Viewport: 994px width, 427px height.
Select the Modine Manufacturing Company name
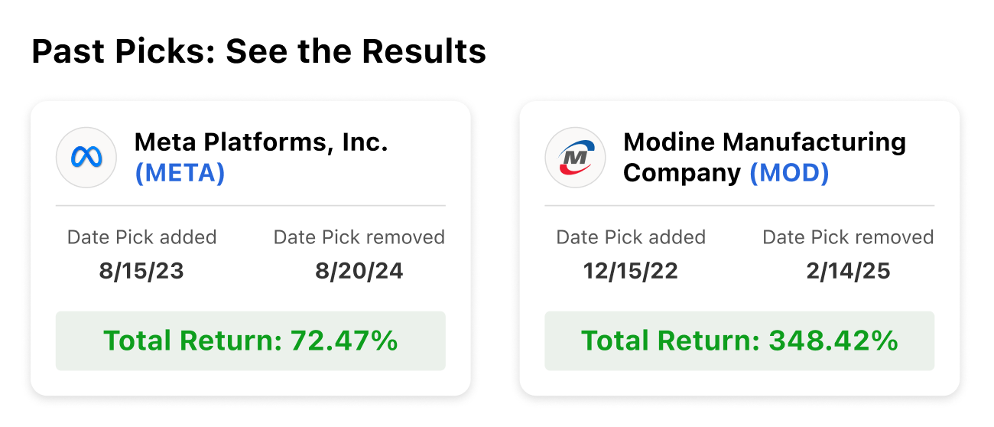pos(764,142)
